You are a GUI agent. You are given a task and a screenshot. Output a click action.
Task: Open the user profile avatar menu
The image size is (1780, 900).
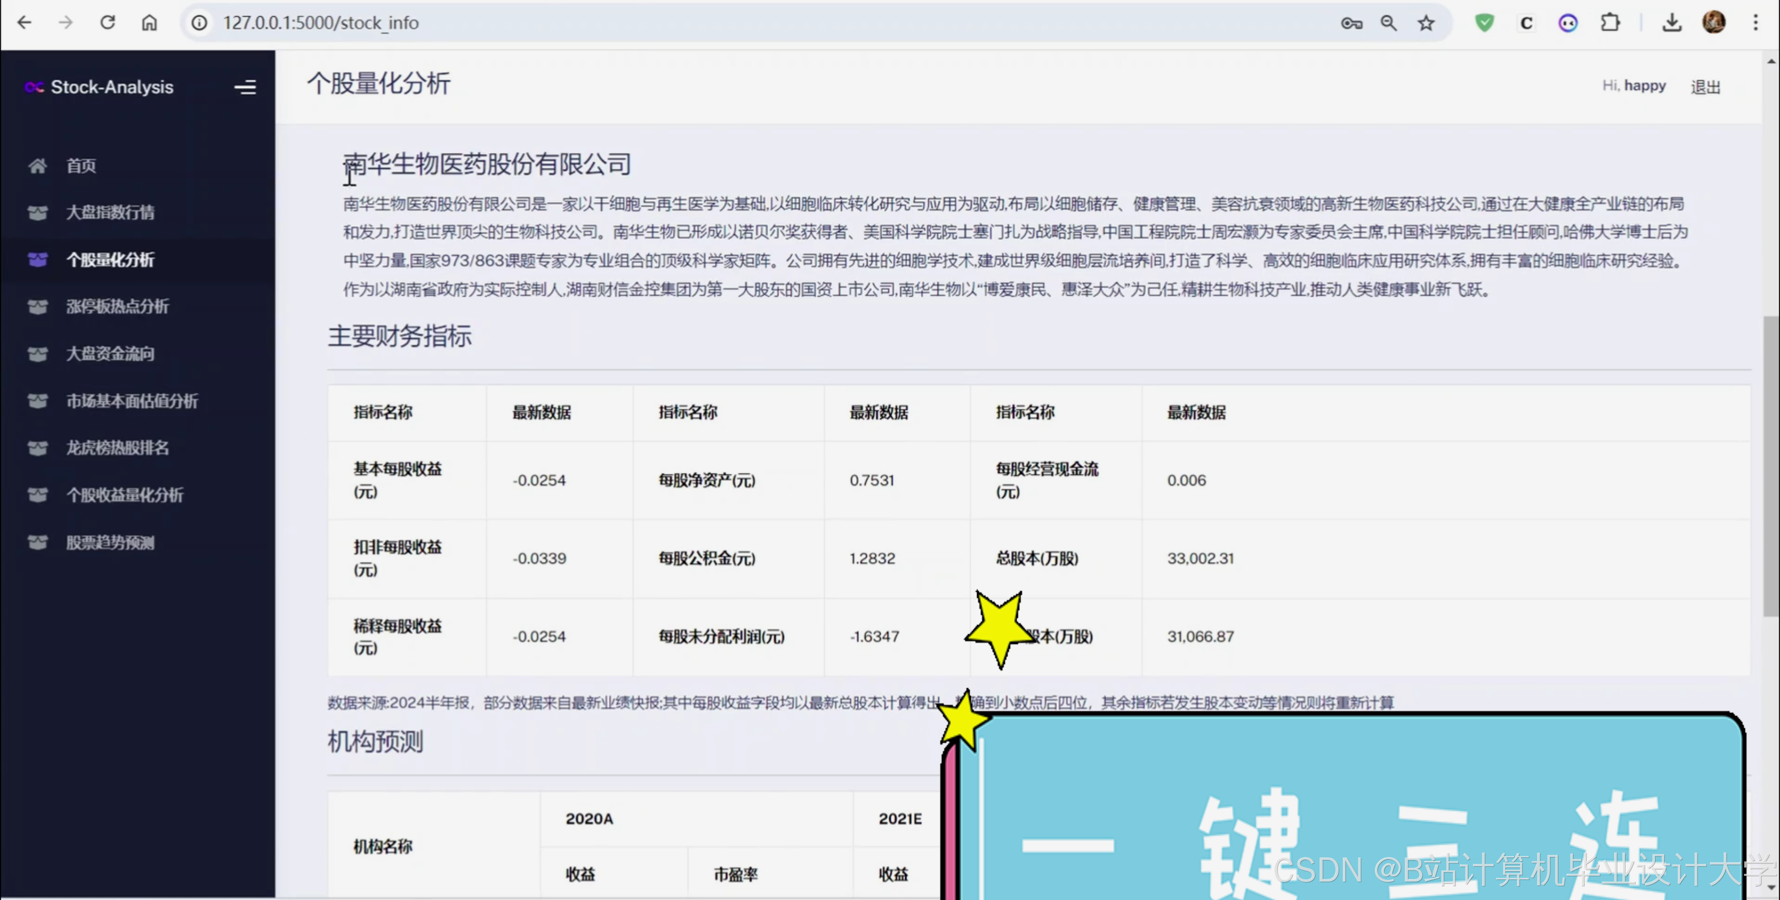[x=1714, y=23]
